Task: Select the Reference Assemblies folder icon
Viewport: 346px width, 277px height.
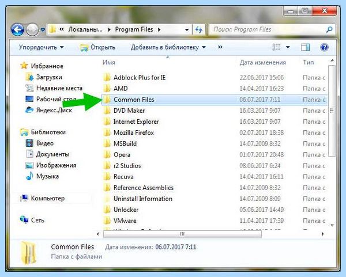Action: click(x=107, y=188)
